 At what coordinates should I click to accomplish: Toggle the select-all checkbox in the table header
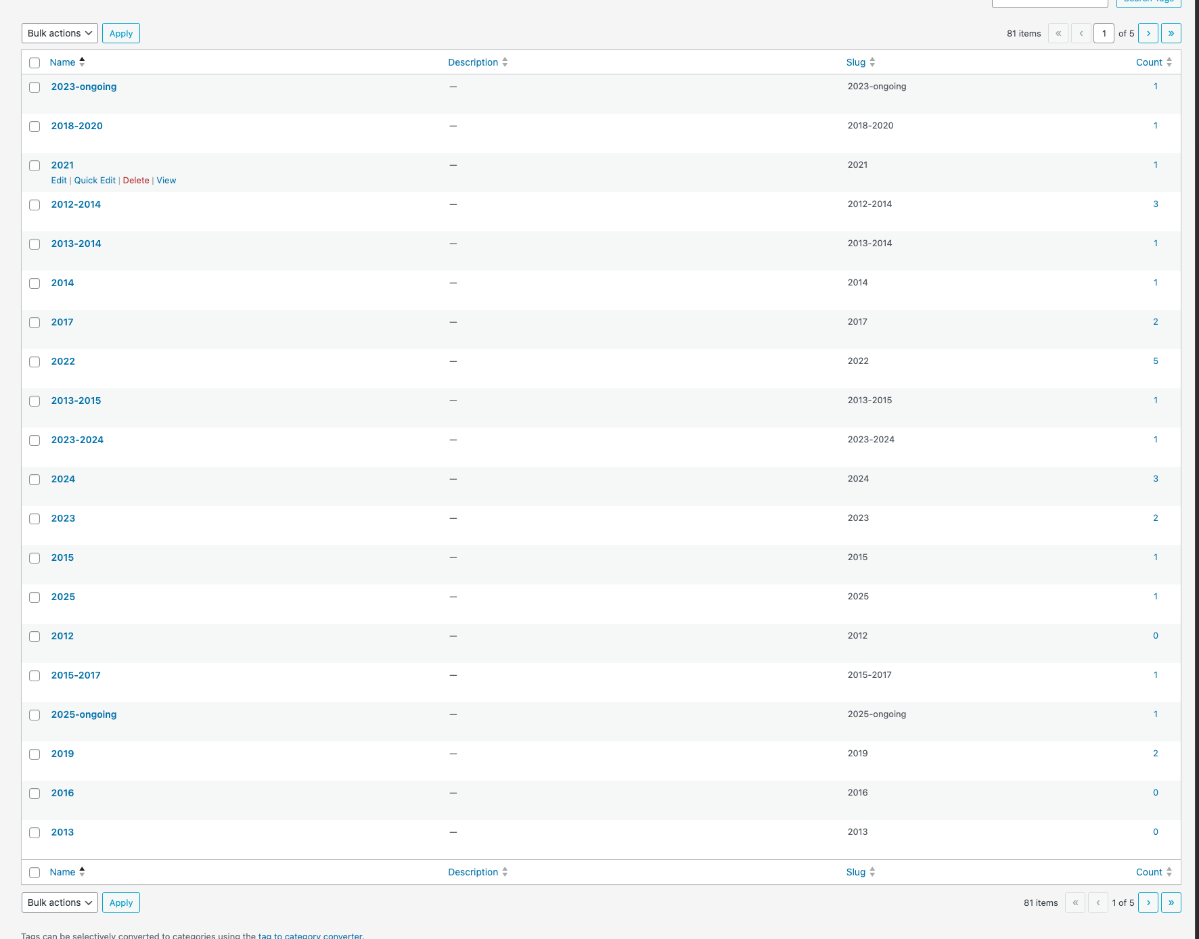pos(35,63)
